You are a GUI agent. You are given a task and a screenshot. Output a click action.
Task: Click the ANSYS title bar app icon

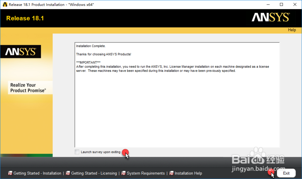pos(5,5)
